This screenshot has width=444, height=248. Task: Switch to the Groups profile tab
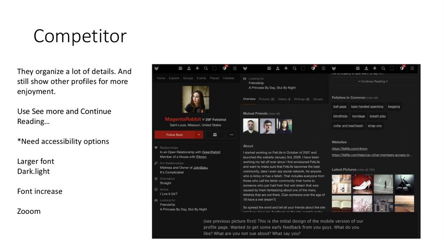[318, 99]
